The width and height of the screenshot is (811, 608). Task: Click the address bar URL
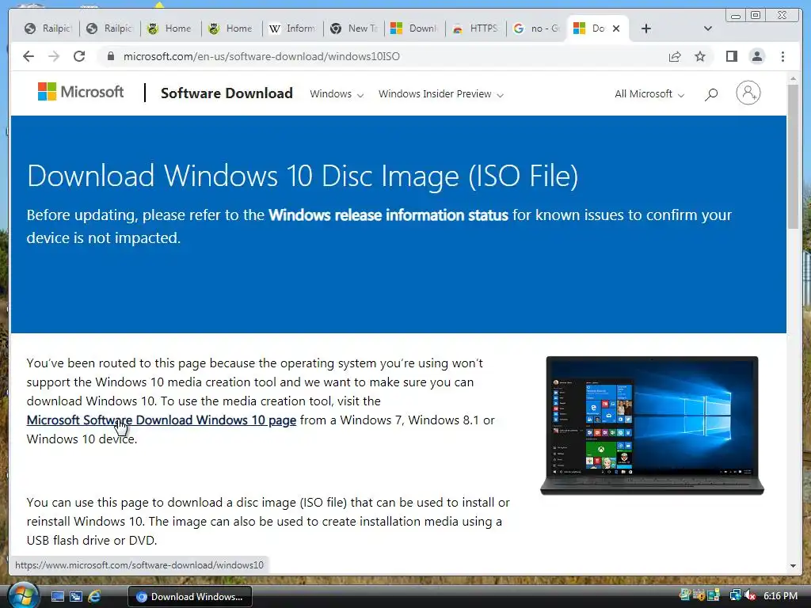point(261,56)
